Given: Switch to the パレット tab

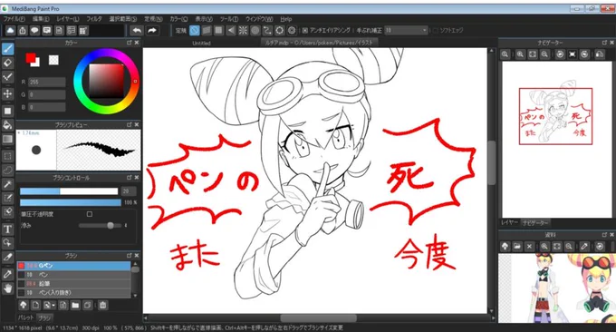Looking at the screenshot, I should pyautogui.click(x=25, y=317).
